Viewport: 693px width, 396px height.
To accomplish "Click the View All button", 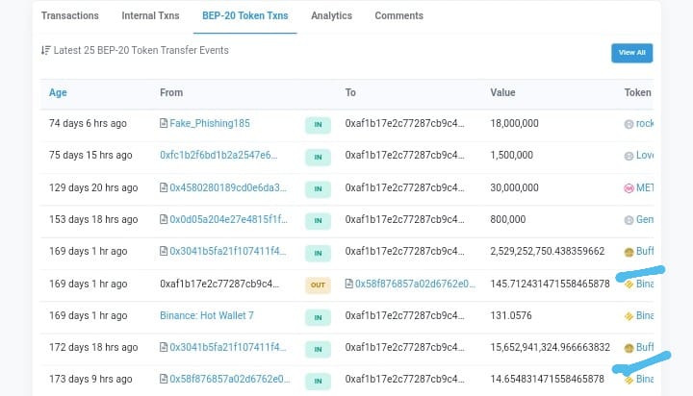I will [x=631, y=53].
